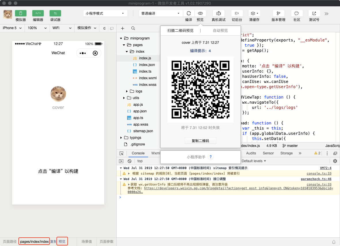Screen dimensions: 340x246
Task: Click the clear console icon
Action: (x=129, y=161)
